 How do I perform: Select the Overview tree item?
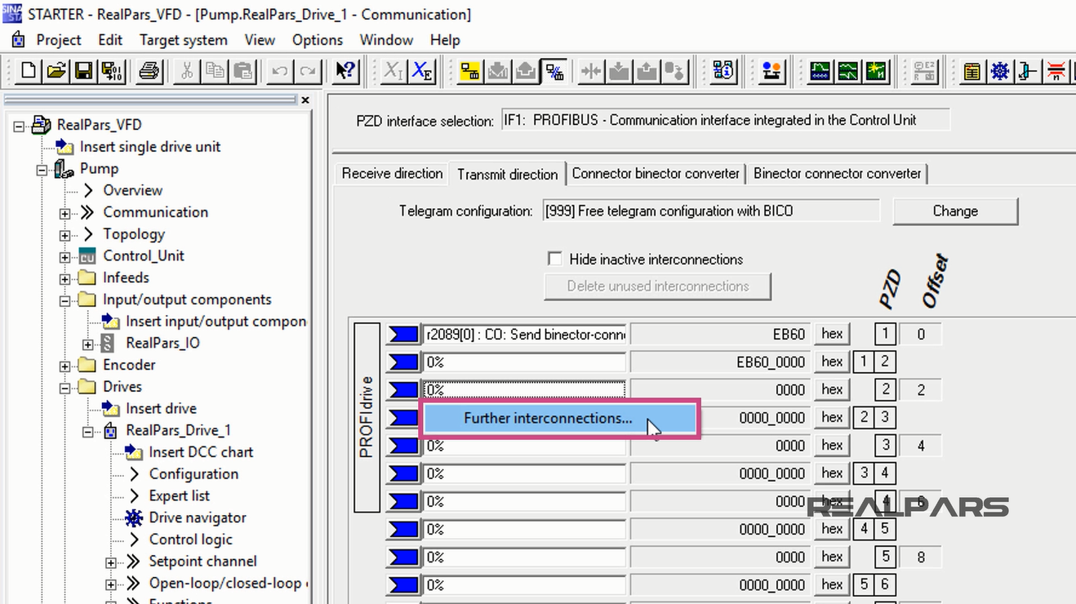click(x=132, y=190)
